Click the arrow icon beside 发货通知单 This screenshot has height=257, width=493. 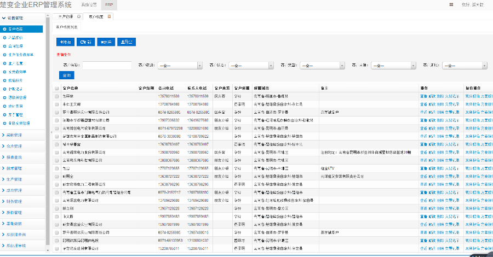pyautogui.click(x=4, y=72)
